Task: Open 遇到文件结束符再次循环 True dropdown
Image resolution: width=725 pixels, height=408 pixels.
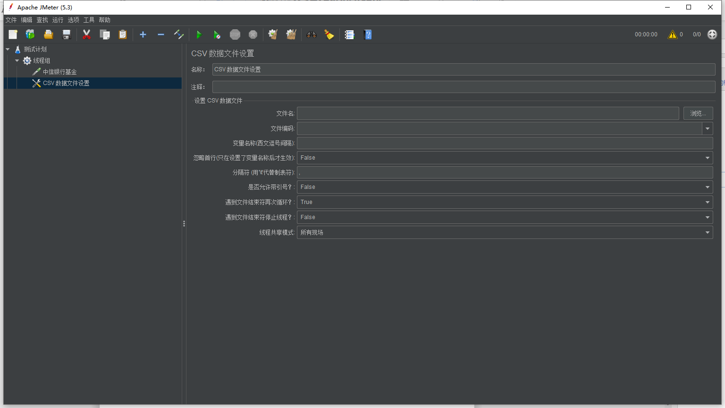Action: (505, 202)
